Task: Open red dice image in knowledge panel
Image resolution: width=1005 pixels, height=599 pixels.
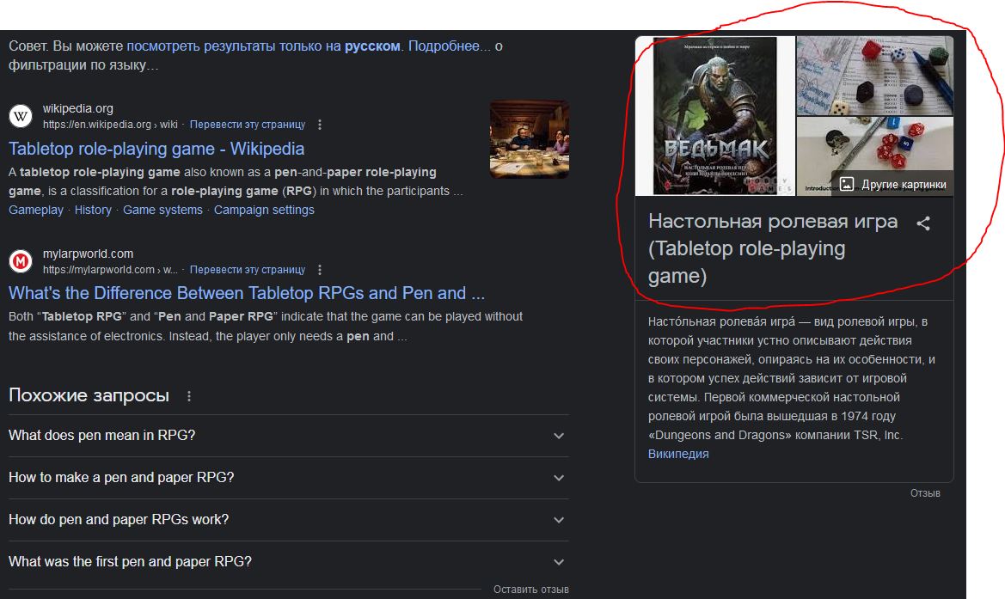Action: [875, 156]
